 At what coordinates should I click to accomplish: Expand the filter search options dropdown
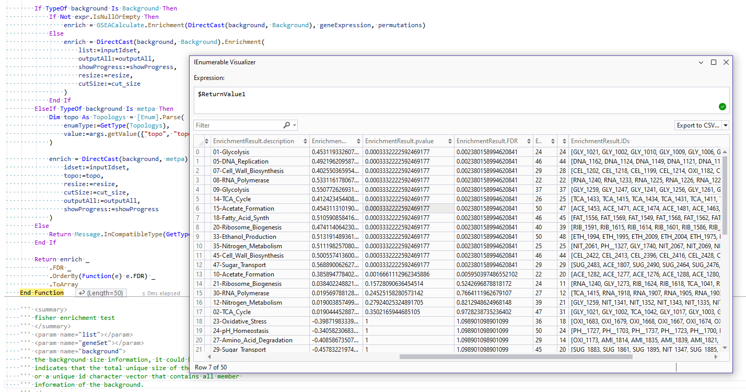pyautogui.click(x=295, y=125)
